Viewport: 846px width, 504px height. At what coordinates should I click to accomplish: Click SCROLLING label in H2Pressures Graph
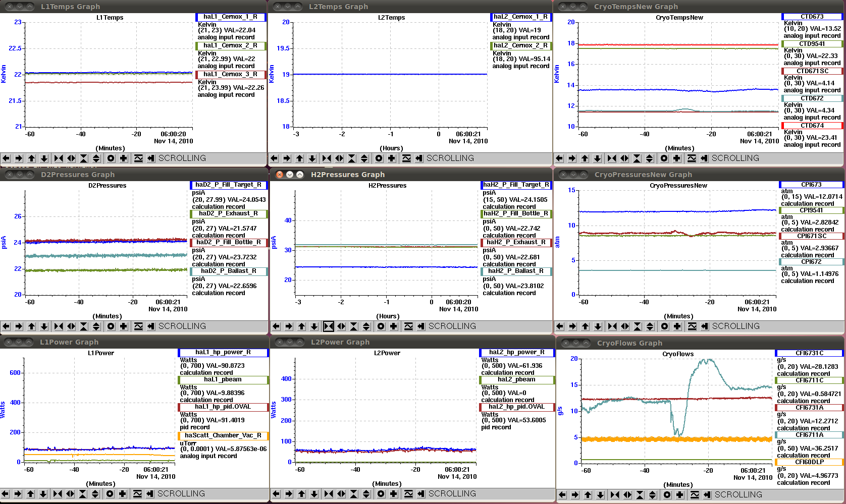pyautogui.click(x=452, y=326)
